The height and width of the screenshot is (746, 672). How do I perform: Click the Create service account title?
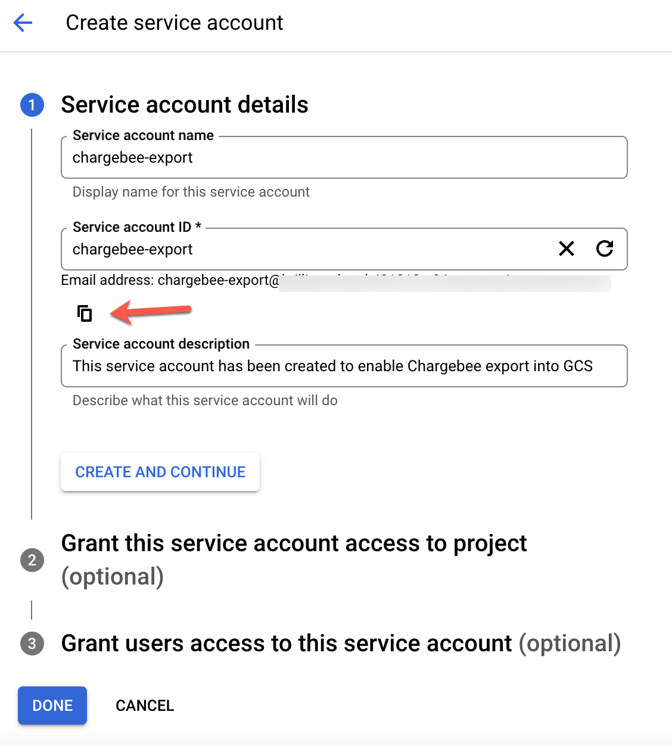pyautogui.click(x=175, y=23)
